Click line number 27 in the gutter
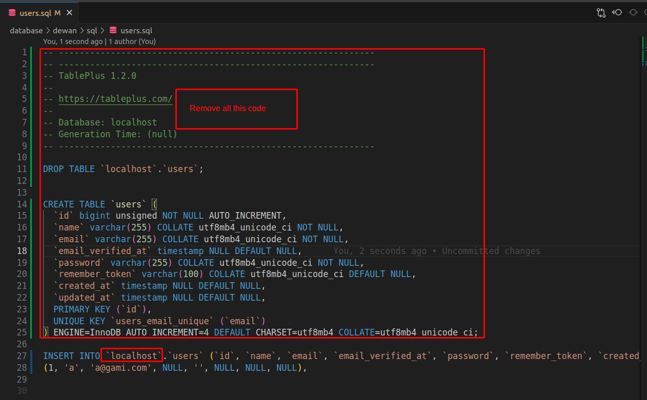647x400 pixels. [22, 356]
